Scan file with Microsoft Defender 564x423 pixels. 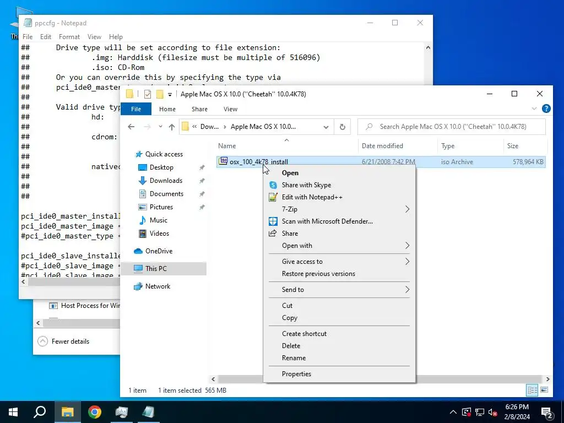[327, 221]
